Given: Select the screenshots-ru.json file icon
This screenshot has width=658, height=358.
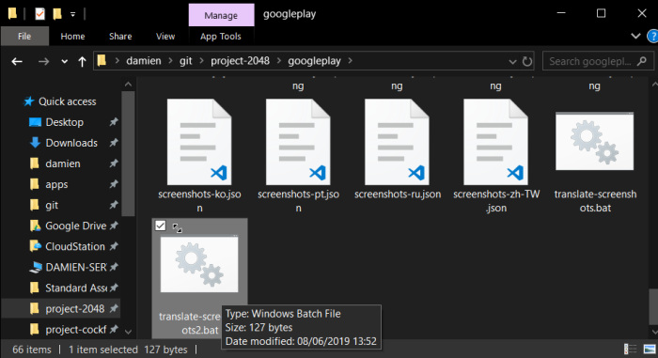Looking at the screenshot, I should [x=397, y=142].
